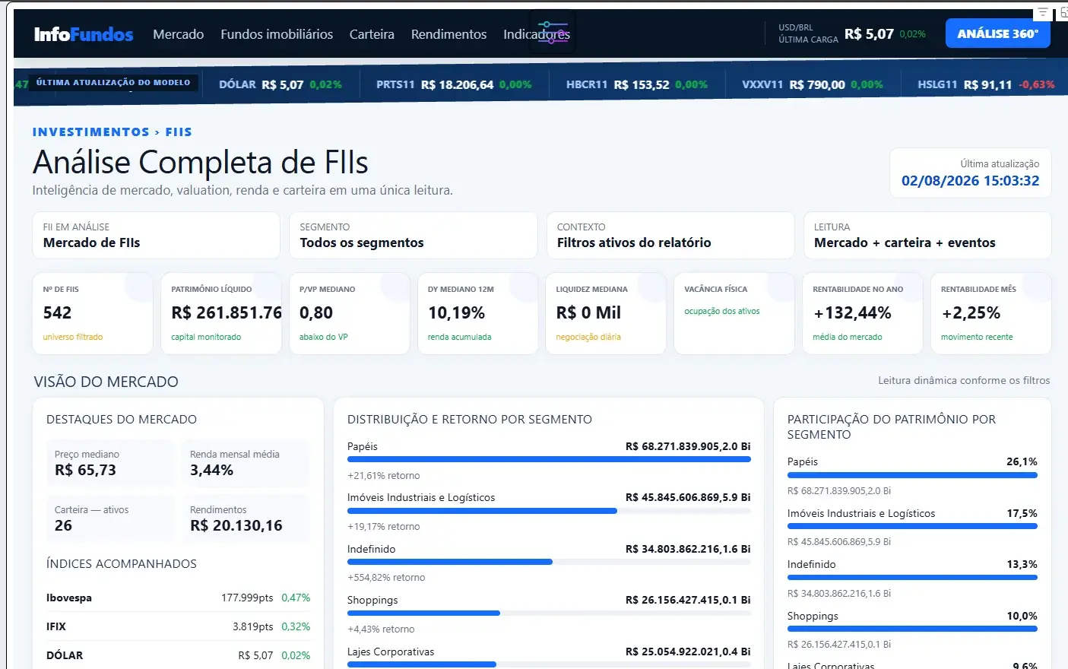Open the LEITURA Mercado + carteira + eventos card
This screenshot has height=669, width=1068.
(x=927, y=236)
